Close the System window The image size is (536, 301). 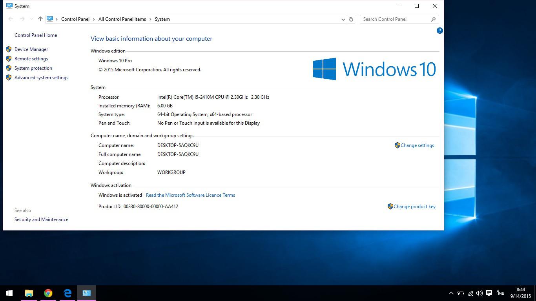(x=435, y=6)
